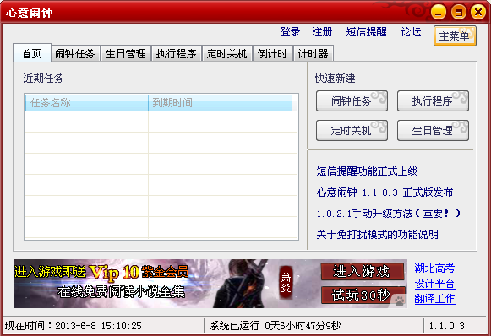Switch to the 闹钟任务 tab
This screenshot has height=336, width=491.
tap(75, 53)
